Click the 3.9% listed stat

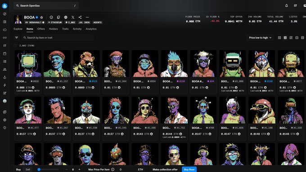294,21
